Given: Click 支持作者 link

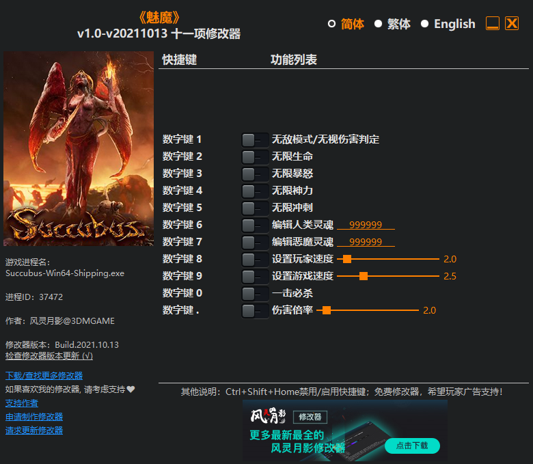Looking at the screenshot, I should tap(22, 403).
